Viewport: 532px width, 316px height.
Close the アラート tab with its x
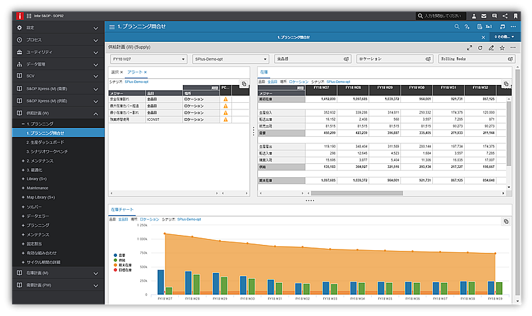click(145, 72)
